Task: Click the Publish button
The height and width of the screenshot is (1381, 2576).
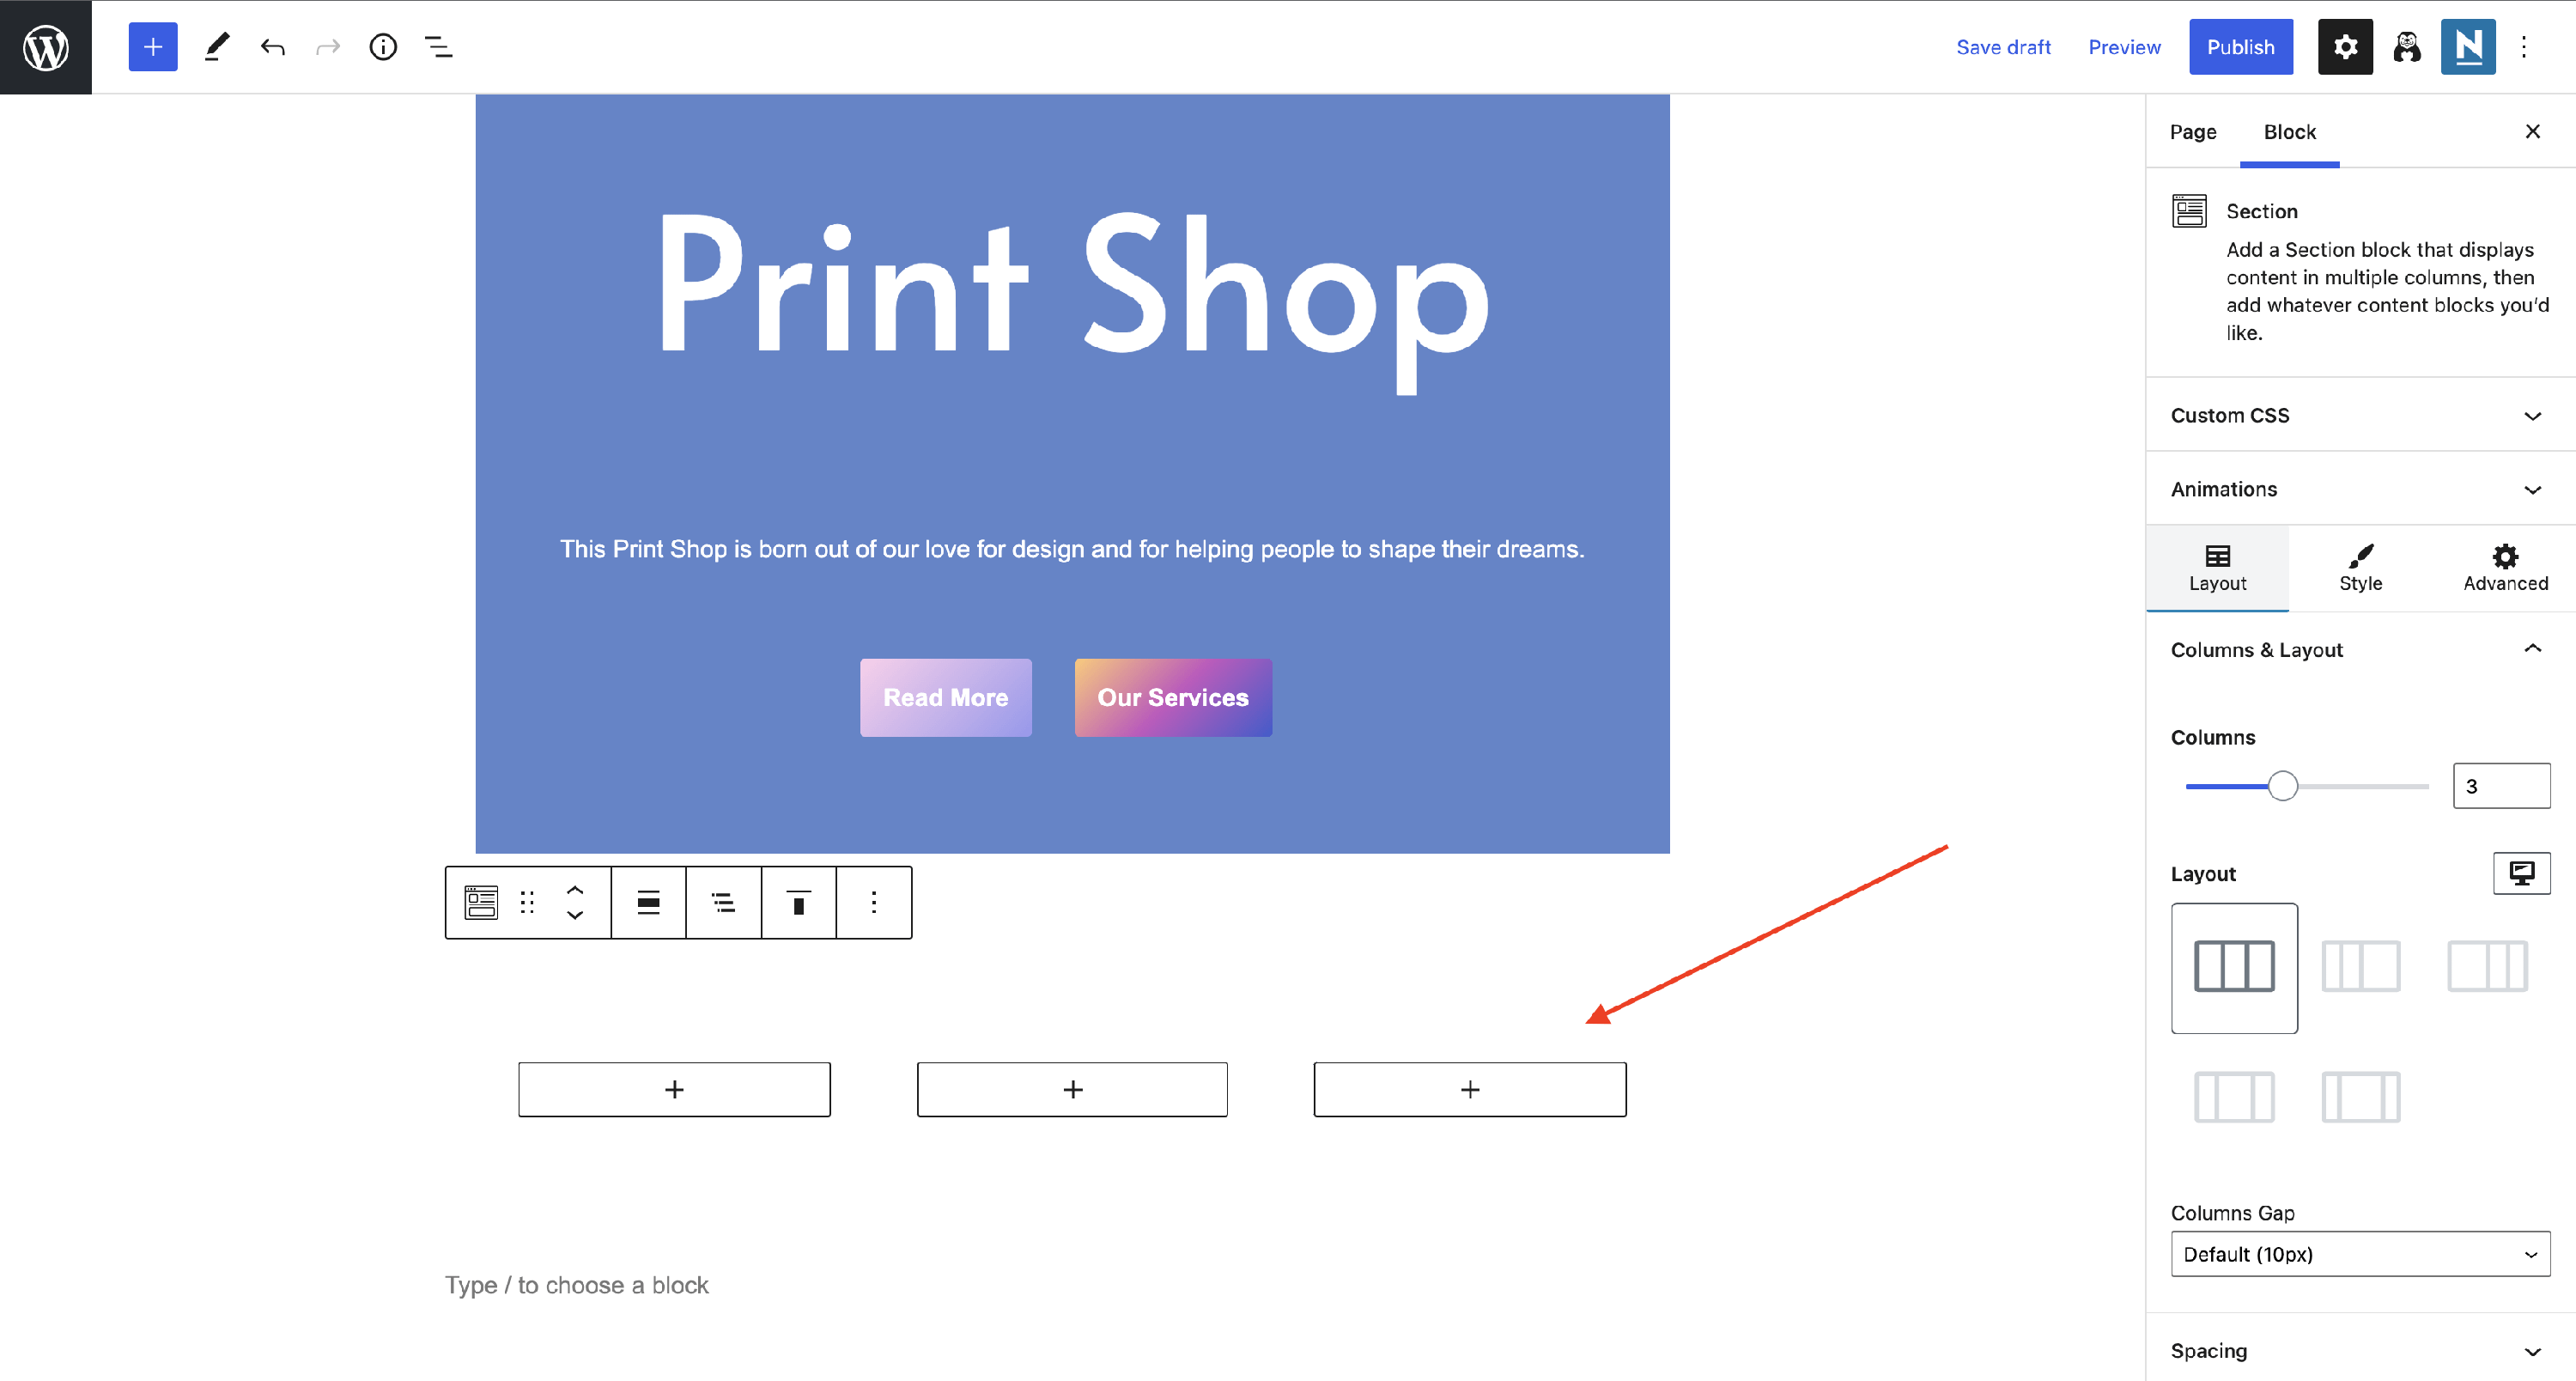Action: coord(2240,47)
